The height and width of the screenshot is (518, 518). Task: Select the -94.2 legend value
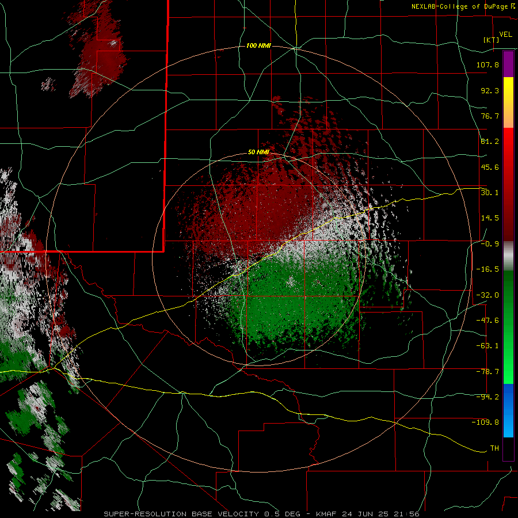click(x=487, y=397)
